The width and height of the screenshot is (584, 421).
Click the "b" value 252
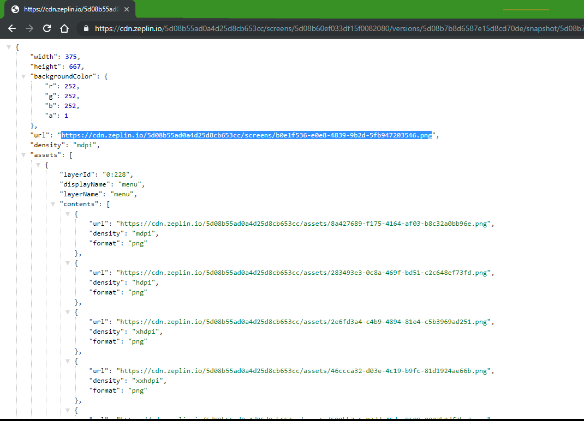point(70,106)
